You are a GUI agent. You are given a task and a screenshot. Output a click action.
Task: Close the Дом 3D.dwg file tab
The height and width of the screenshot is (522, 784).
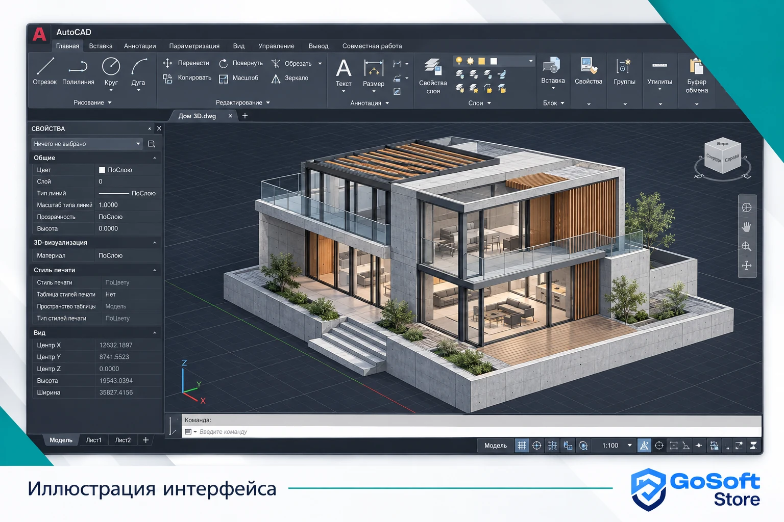230,116
